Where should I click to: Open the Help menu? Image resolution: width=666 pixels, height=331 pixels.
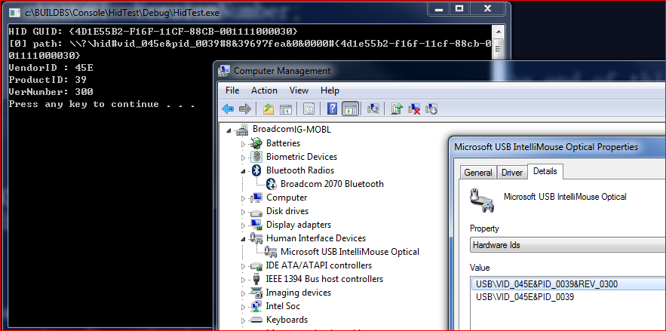(x=330, y=90)
